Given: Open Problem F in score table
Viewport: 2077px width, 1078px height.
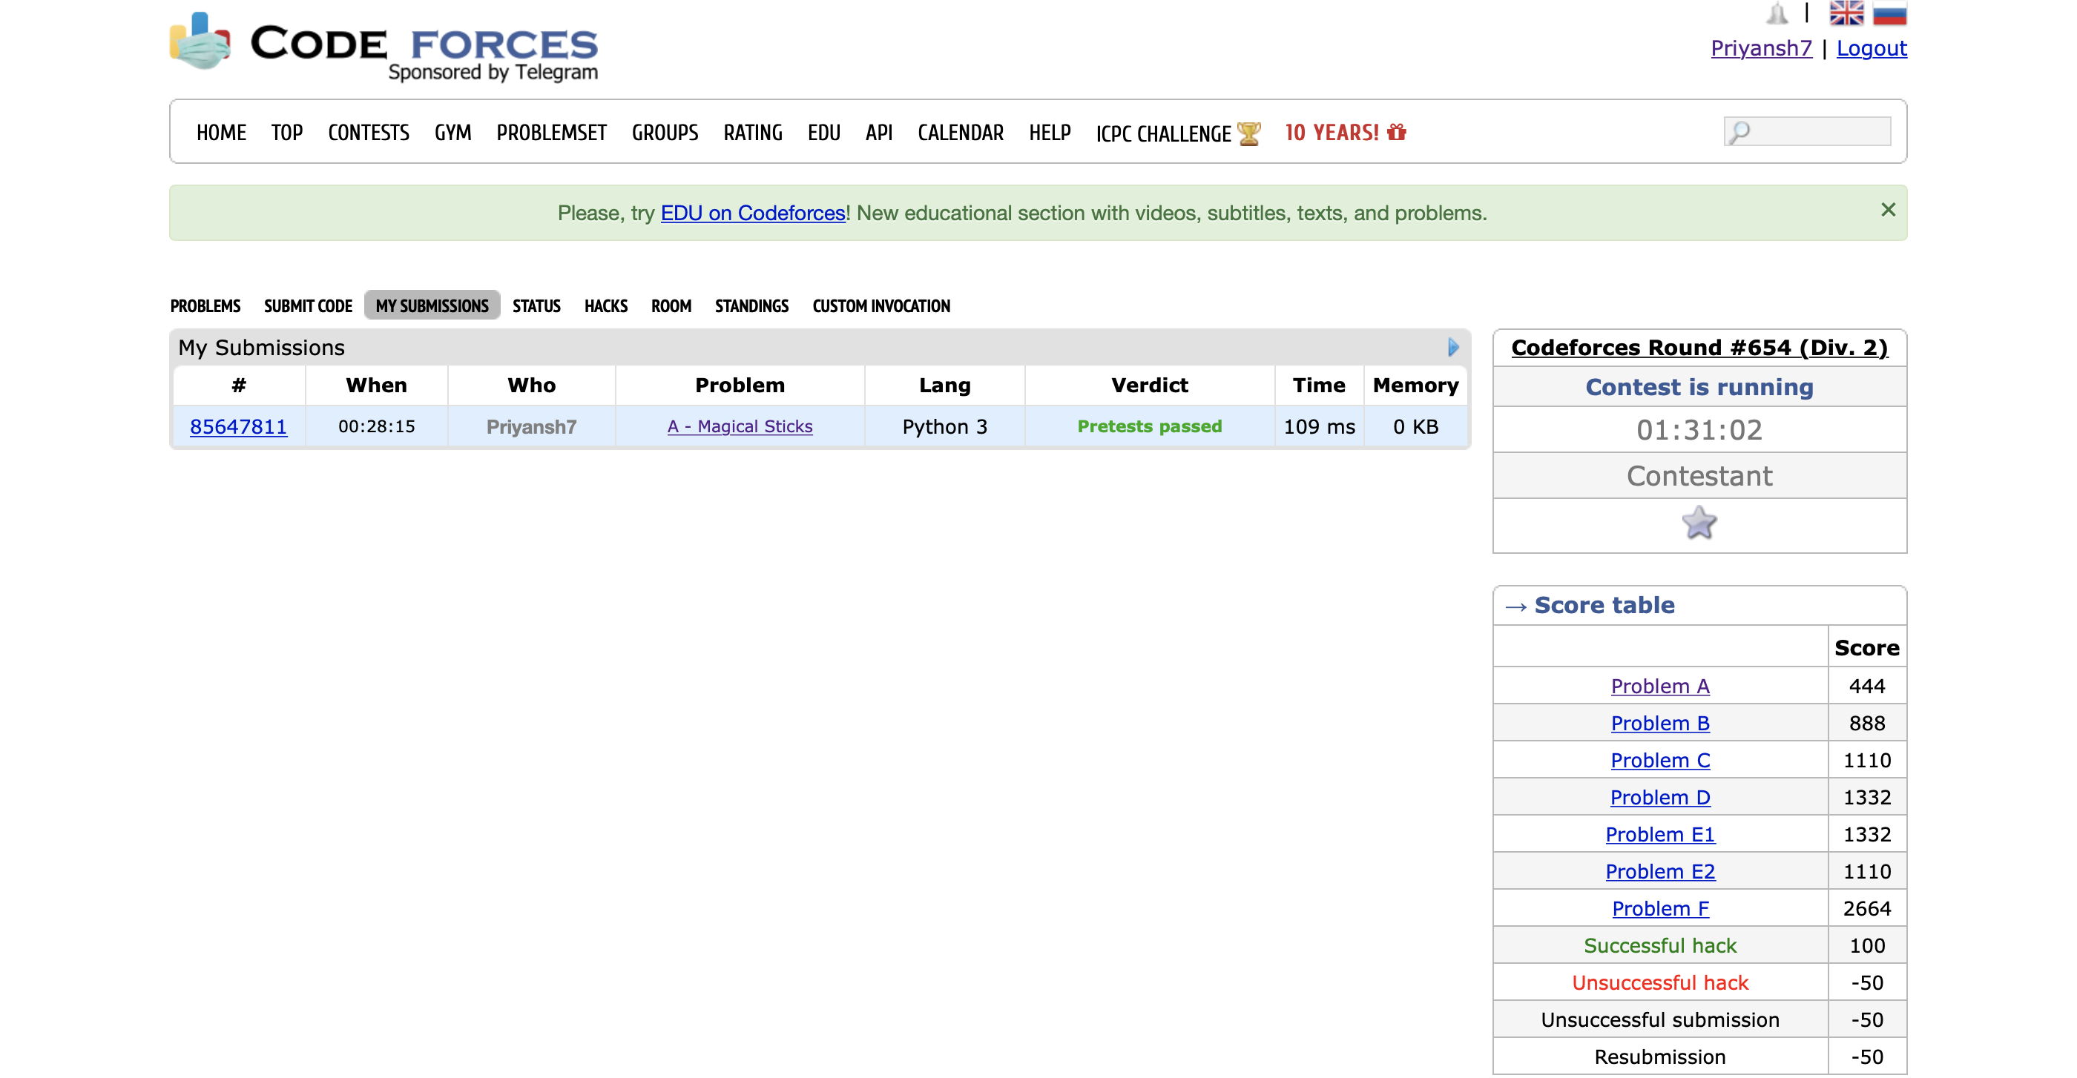Looking at the screenshot, I should (1659, 908).
